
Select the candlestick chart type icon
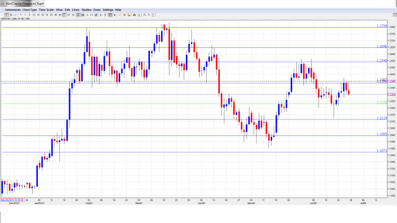[7, 15]
